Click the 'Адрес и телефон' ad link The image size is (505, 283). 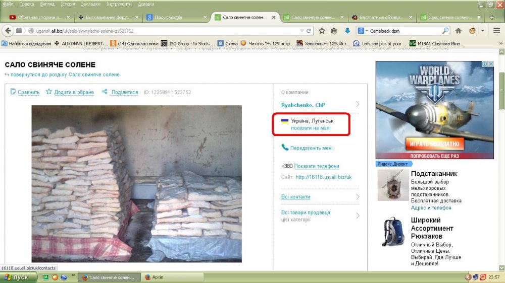431,208
